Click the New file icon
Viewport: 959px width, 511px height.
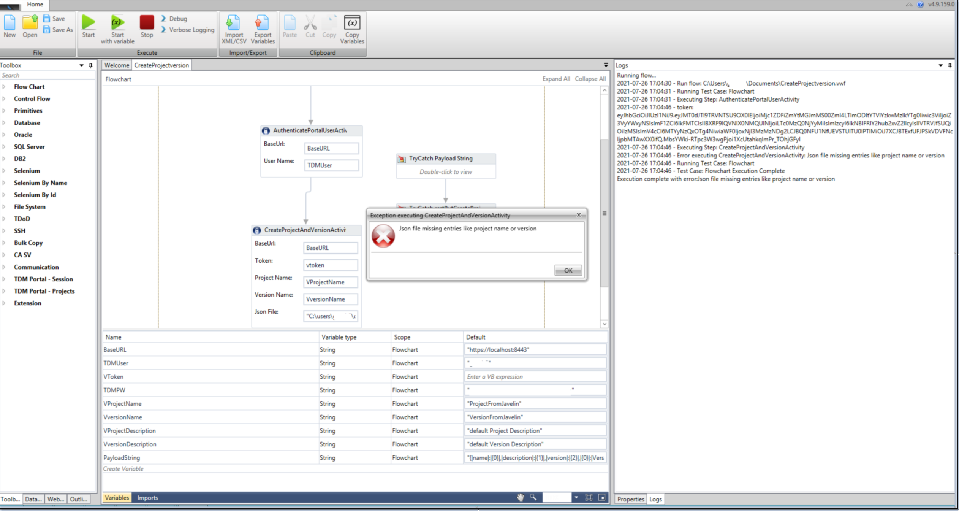[9, 23]
